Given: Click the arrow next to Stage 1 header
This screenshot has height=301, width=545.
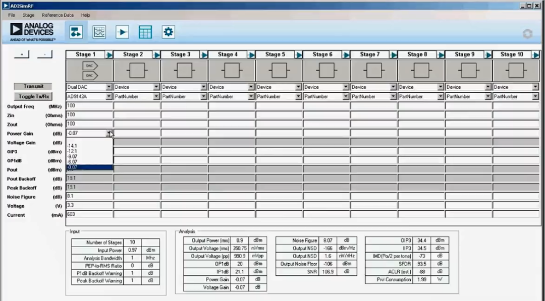Looking at the screenshot, I should tap(109, 54).
